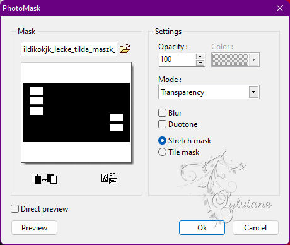This screenshot has height=245, width=290.
Task: Click the Cancel button
Action: (x=255, y=228)
